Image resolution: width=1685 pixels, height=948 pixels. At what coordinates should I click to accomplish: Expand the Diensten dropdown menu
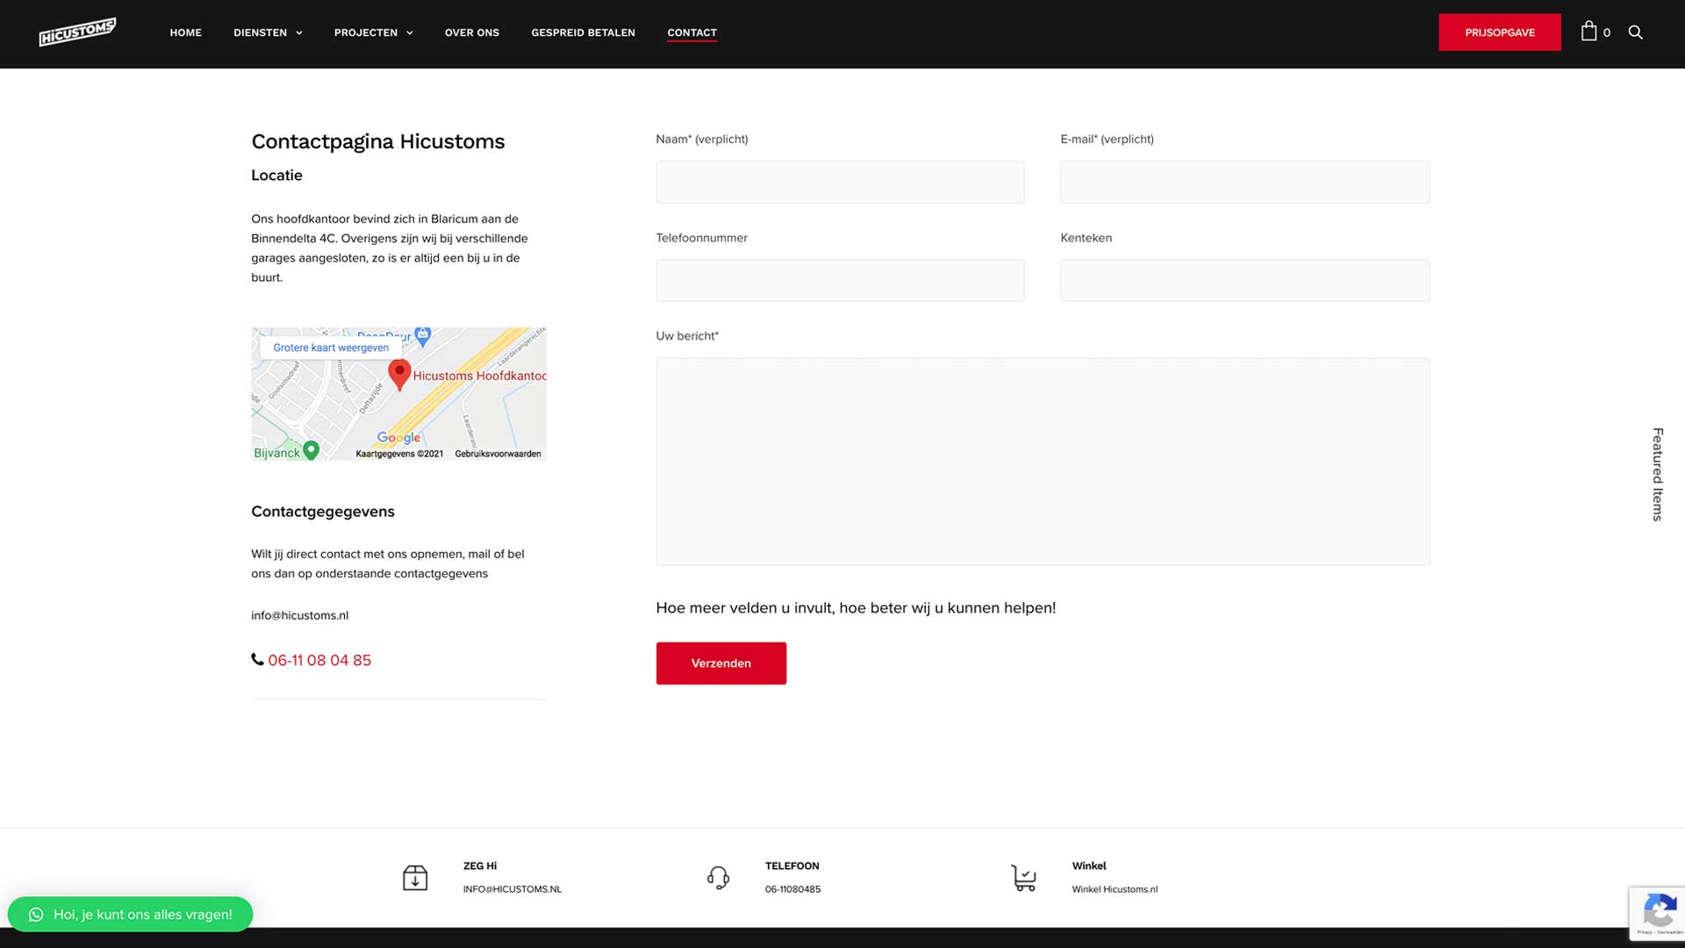point(268,32)
